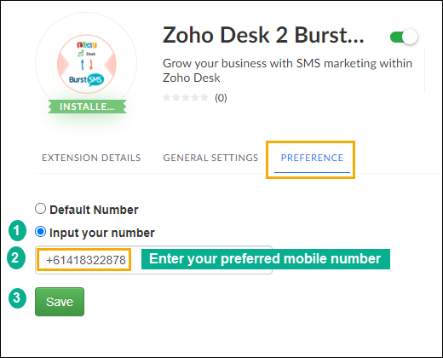Toggle the extension enable switch off
This screenshot has height=358, width=443.
pos(404,37)
